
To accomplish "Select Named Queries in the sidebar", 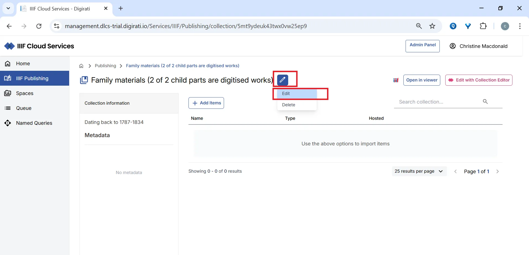I will [x=34, y=123].
